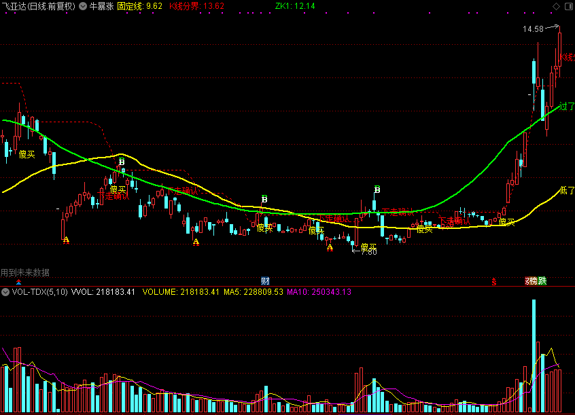The height and width of the screenshot is (415, 575).
Task: Select the MA5: 228809.53 readout
Action: coord(254,292)
